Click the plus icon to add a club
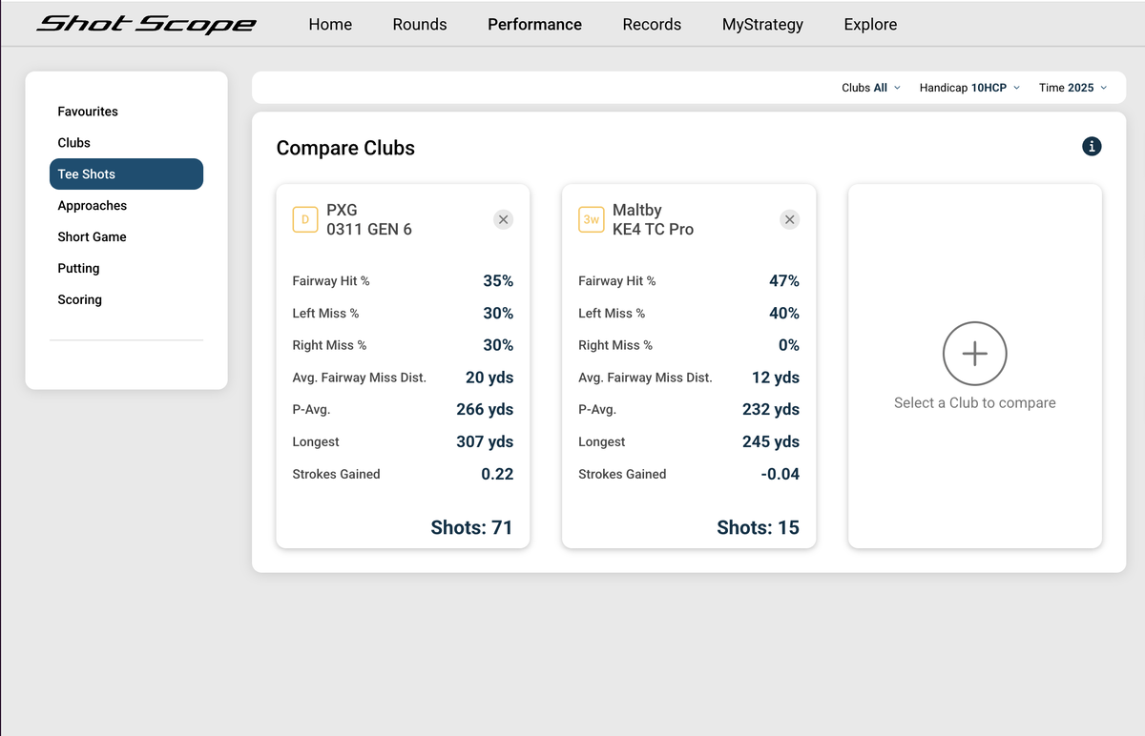1145x736 pixels. [x=974, y=354]
